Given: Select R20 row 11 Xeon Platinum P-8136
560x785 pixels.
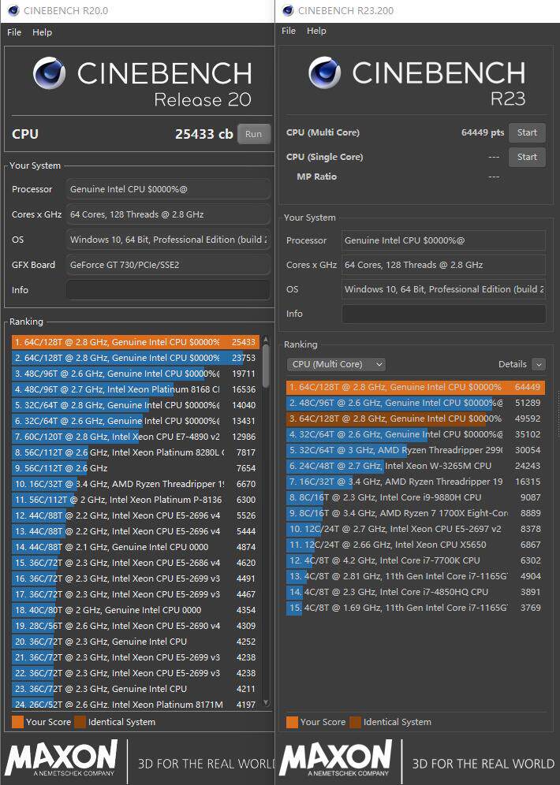Looking at the screenshot, I should pos(136,500).
